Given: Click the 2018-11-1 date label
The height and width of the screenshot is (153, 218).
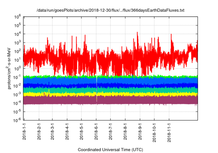Looking at the screenshot, I should (x=169, y=133).
